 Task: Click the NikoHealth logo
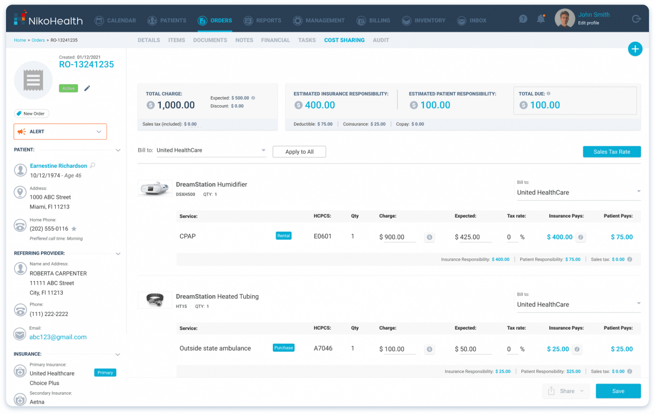(x=48, y=20)
